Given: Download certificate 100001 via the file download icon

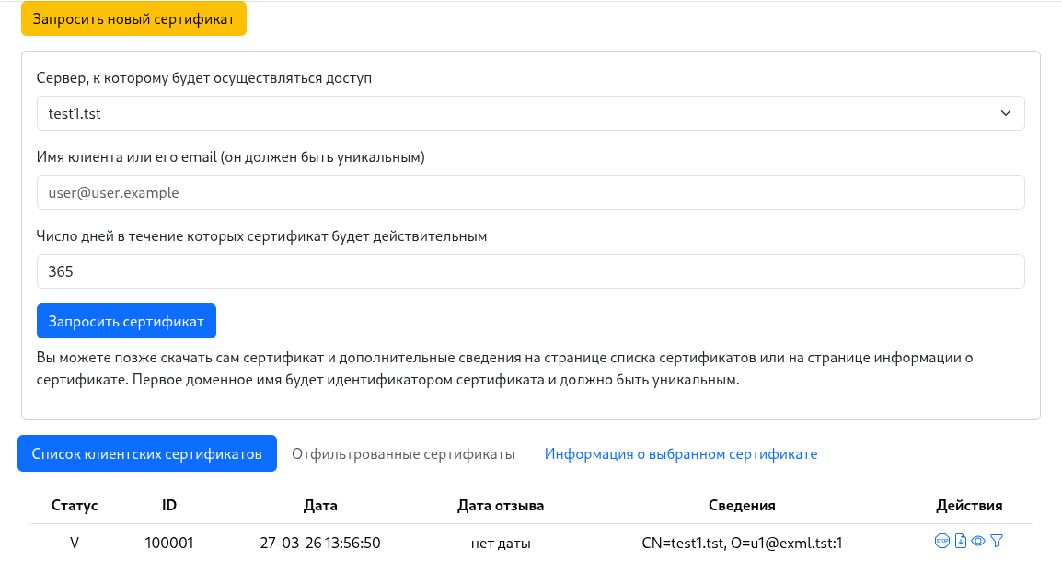Looking at the screenshot, I should pos(961,540).
